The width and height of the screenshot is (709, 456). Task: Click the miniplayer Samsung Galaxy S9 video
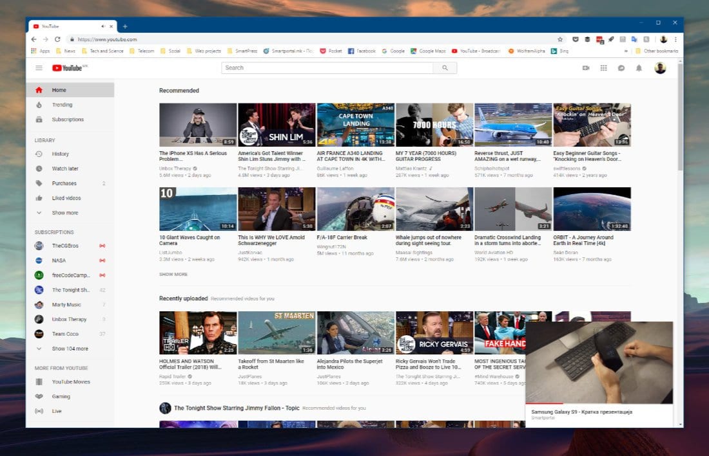(599, 363)
